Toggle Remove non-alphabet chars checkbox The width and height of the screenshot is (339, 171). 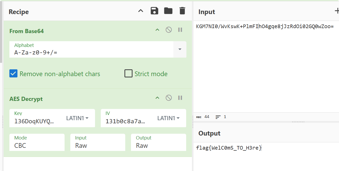click(14, 74)
